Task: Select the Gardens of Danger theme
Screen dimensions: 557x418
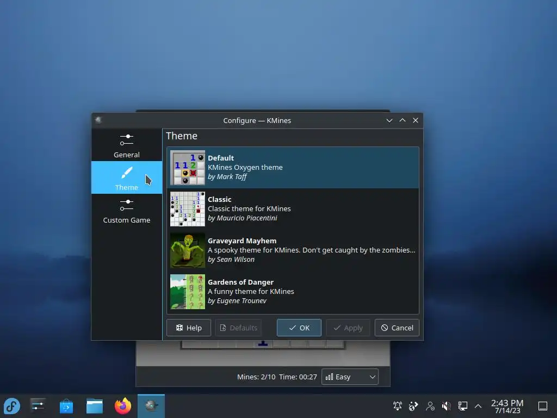Action: pos(293,292)
